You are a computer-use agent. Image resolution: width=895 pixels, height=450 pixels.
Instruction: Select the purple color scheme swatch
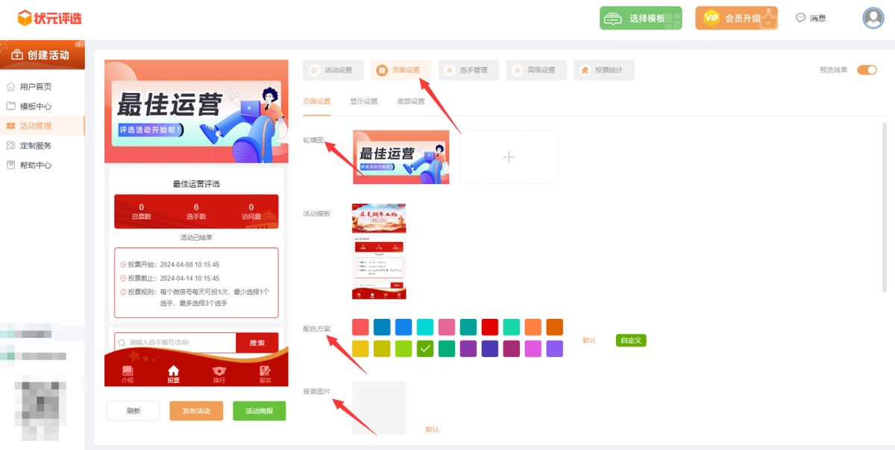468,348
